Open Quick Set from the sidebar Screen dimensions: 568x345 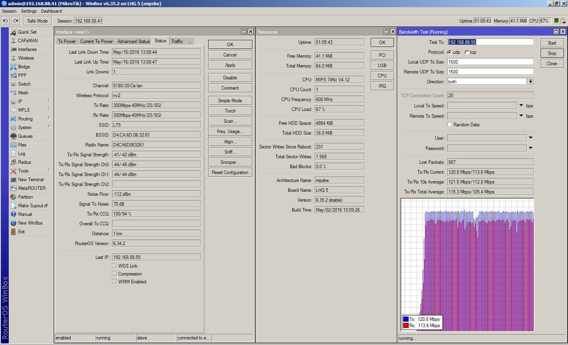click(26, 32)
